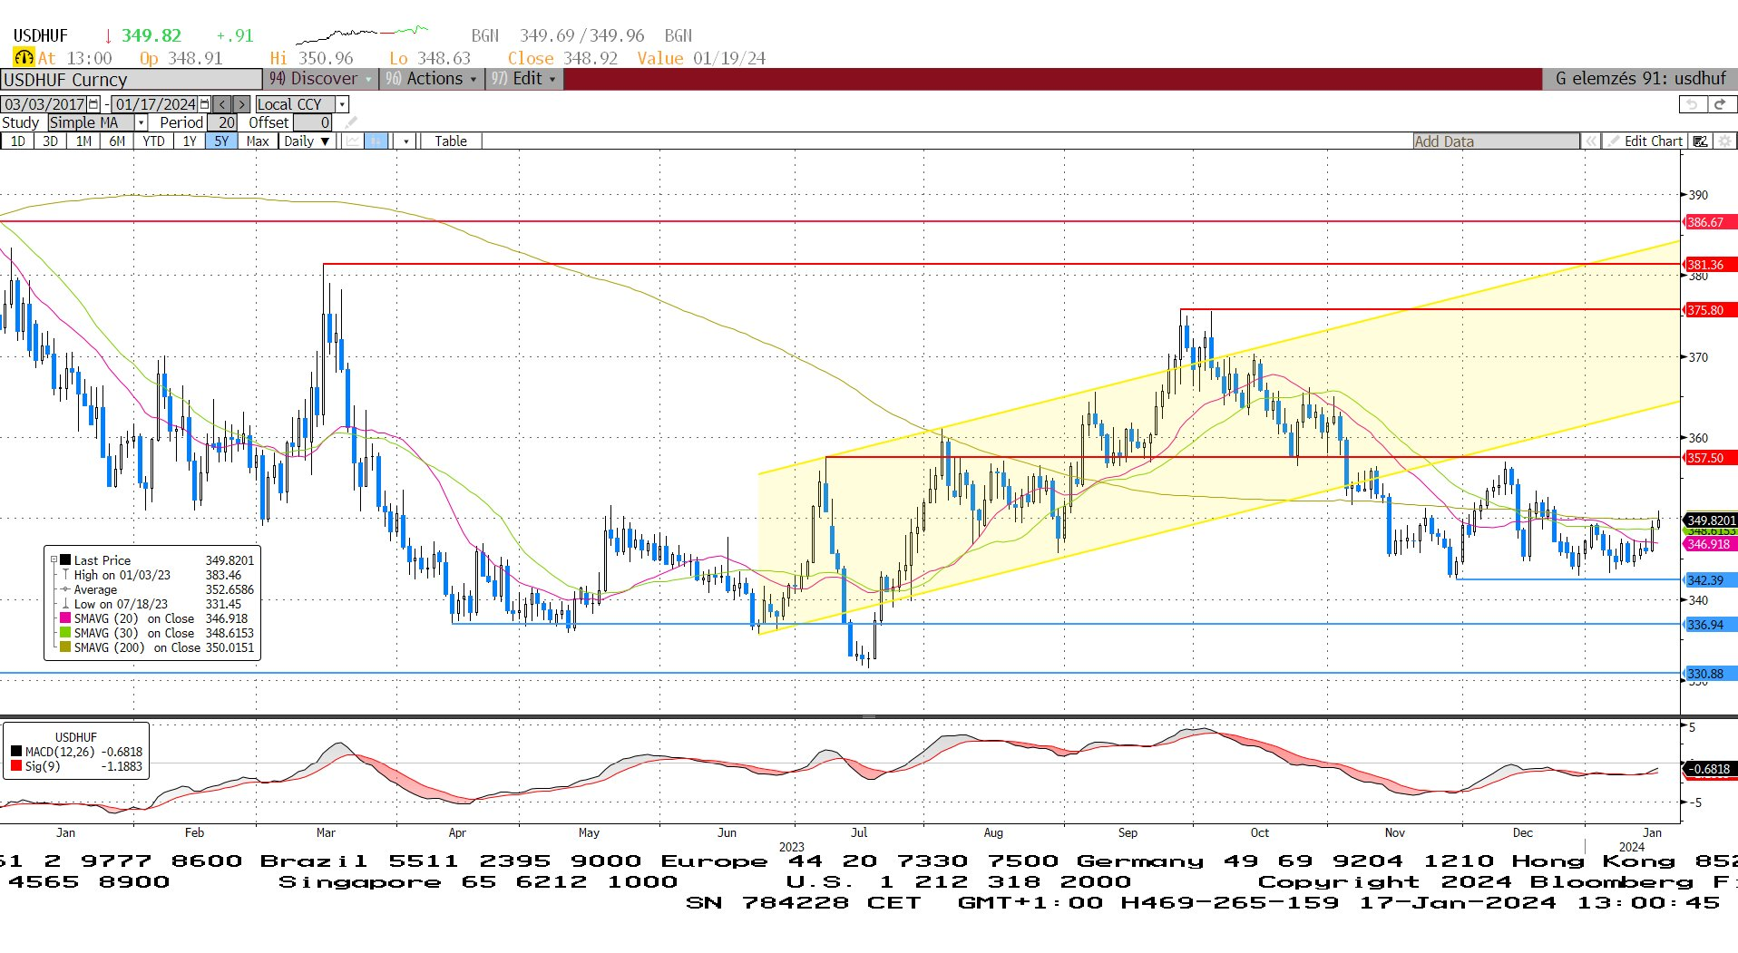Image resolution: width=1738 pixels, height=953 pixels.
Task: Click the intraday sparkline mini chart
Action: tap(361, 35)
